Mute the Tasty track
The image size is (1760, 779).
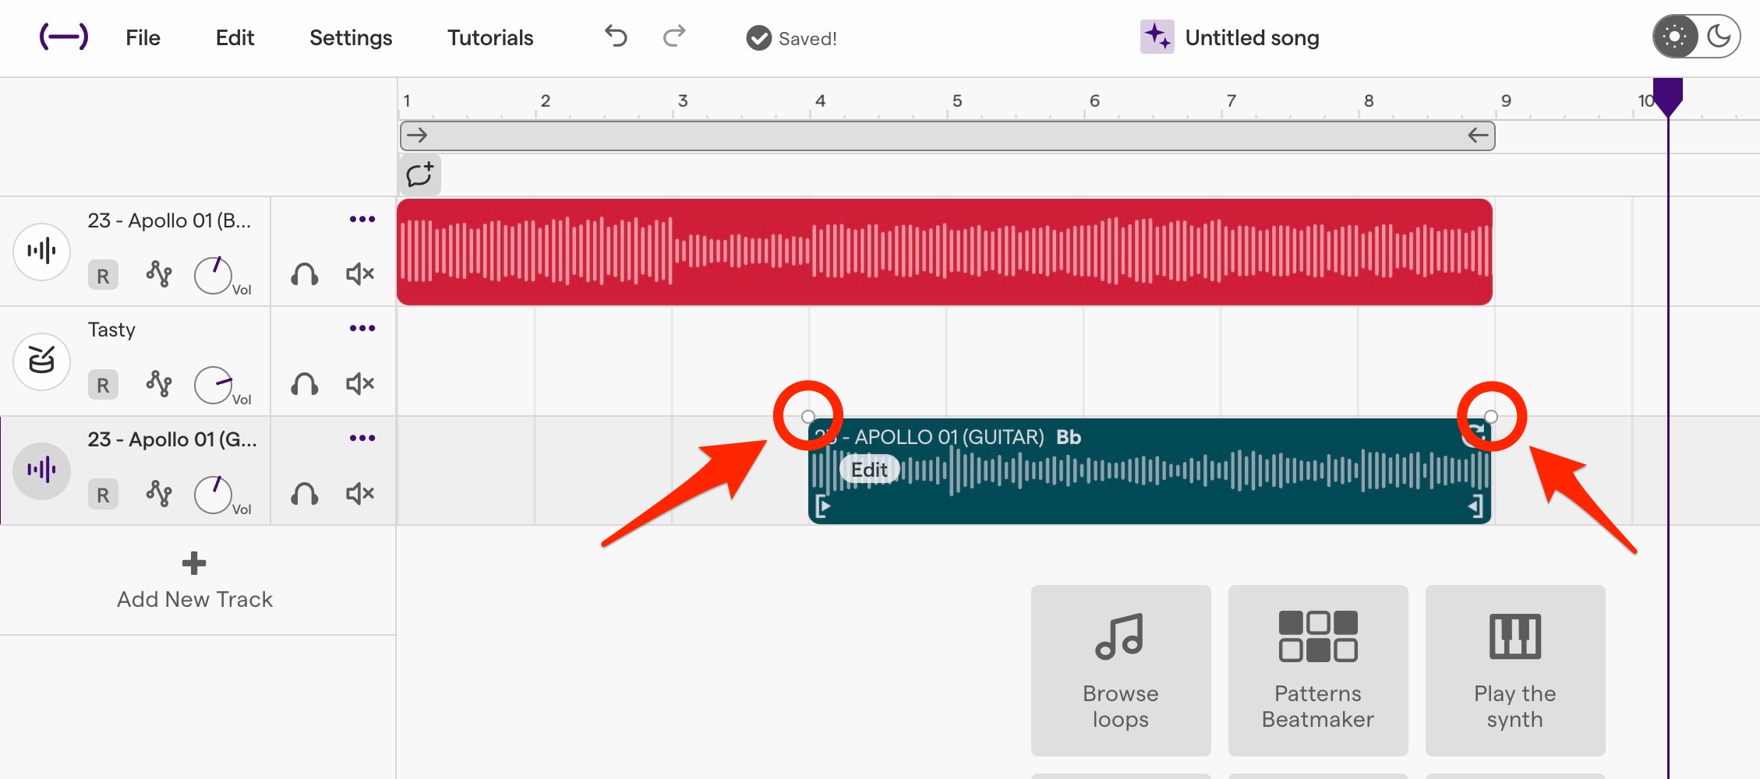360,384
